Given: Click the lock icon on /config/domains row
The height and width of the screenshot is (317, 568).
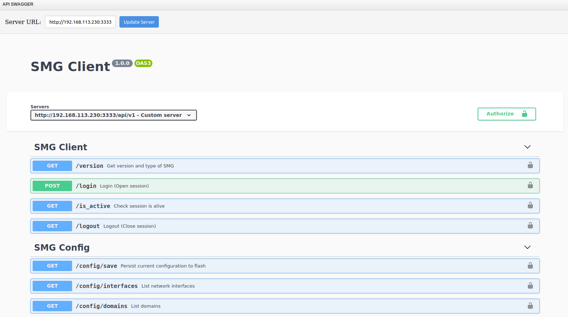Looking at the screenshot, I should coord(530,306).
